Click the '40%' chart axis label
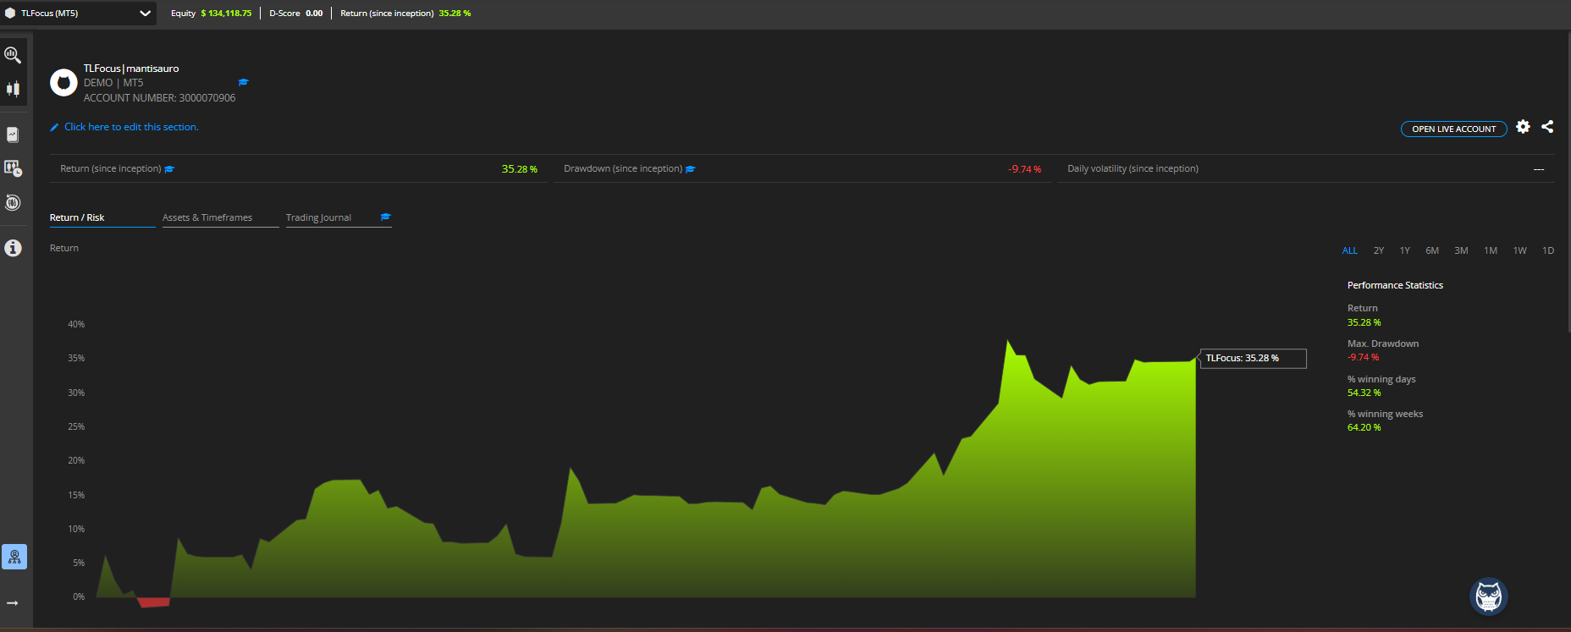Viewport: 1571px width, 632px height. click(76, 324)
